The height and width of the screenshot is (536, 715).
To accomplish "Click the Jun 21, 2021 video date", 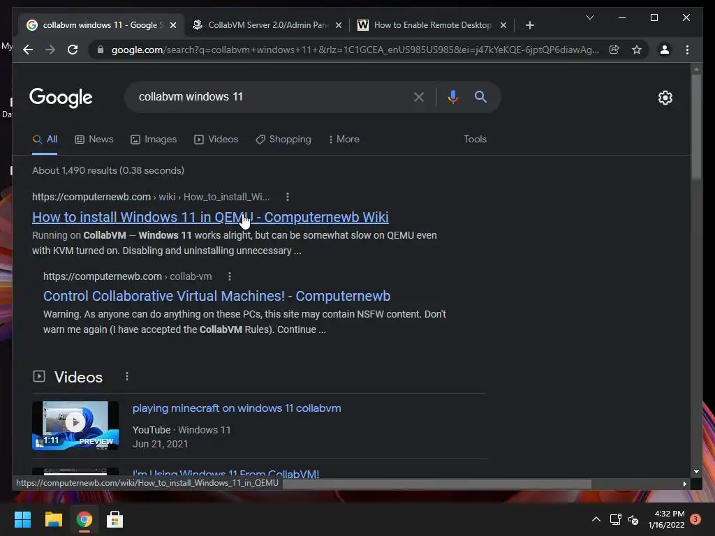I will 160,444.
